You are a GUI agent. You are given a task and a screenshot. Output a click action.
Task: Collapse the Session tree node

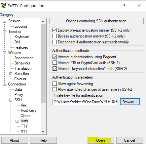[x=4, y=21]
